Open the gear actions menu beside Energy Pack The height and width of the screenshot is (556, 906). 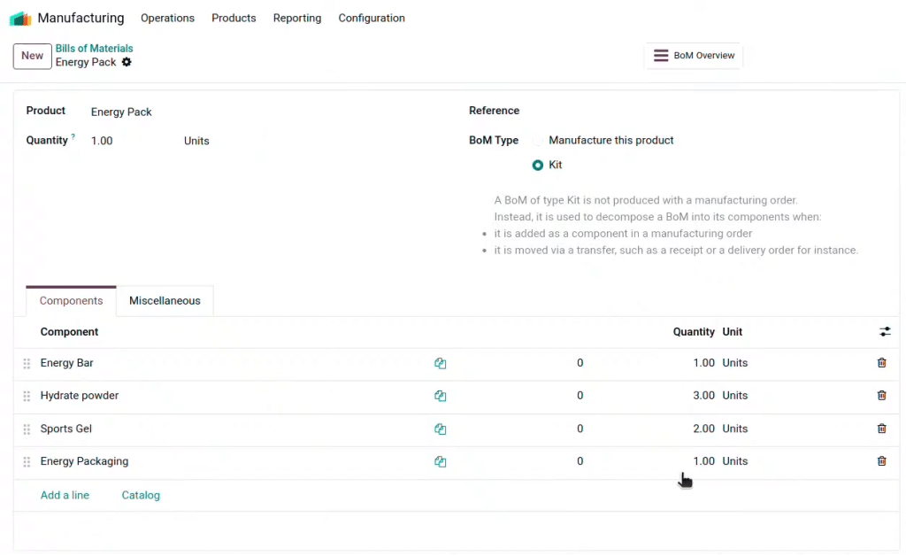[x=127, y=62]
